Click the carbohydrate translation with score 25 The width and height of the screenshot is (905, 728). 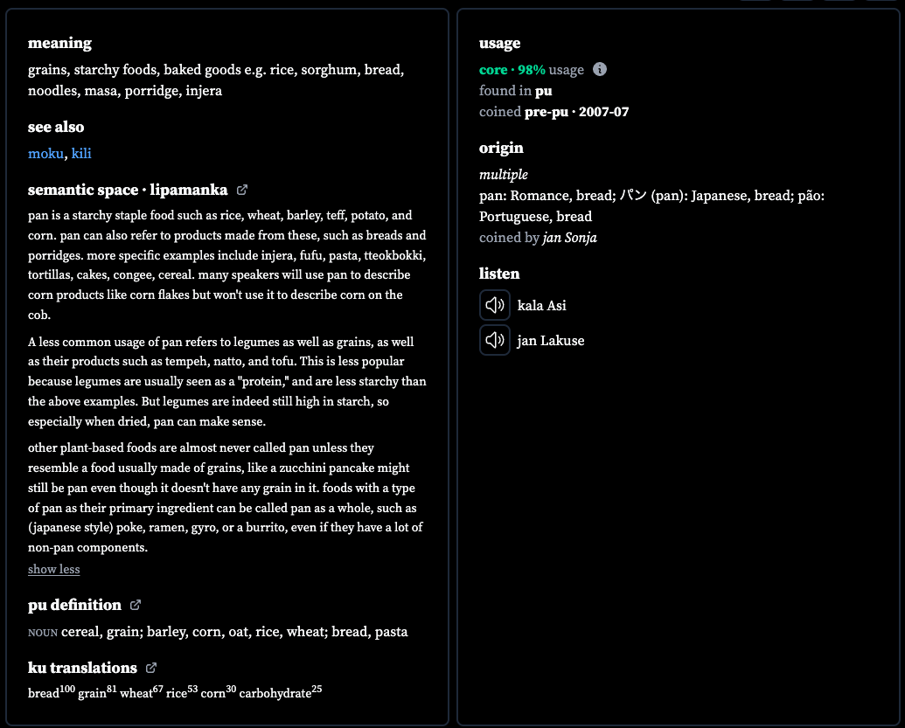click(x=281, y=691)
